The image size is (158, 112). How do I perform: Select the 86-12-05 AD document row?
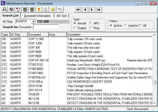click(x=77, y=103)
